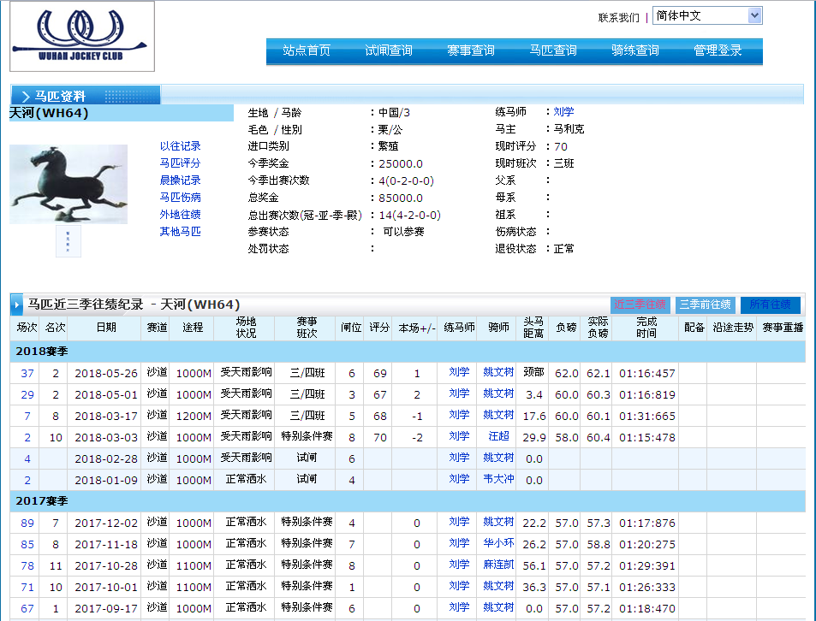The height and width of the screenshot is (621, 816).
Task: Open the 马匹伤病 side link
Action: click(180, 198)
